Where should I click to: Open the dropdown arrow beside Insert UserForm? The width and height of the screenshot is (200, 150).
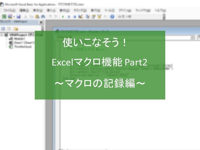coord(14,16)
